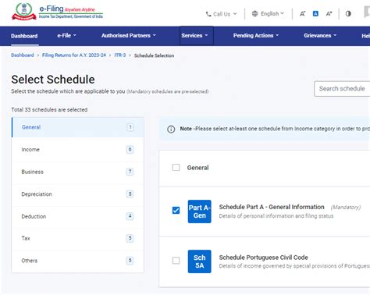Image resolution: width=370 pixels, height=295 pixels.
Task: Click the Schedule Part A - General Information title
Action: 272,207
